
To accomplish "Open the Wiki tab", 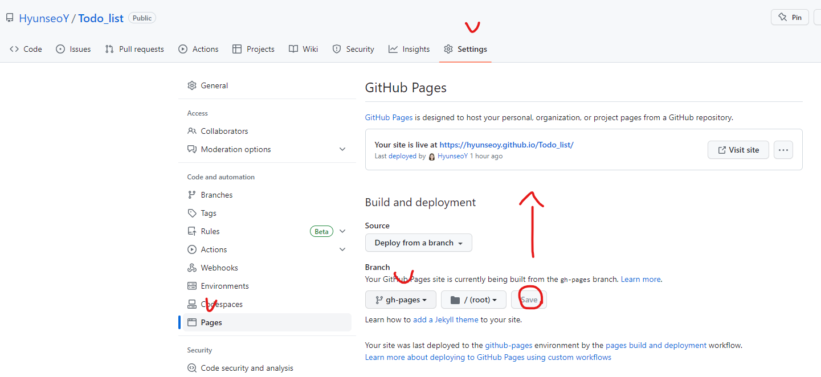I will (x=303, y=49).
